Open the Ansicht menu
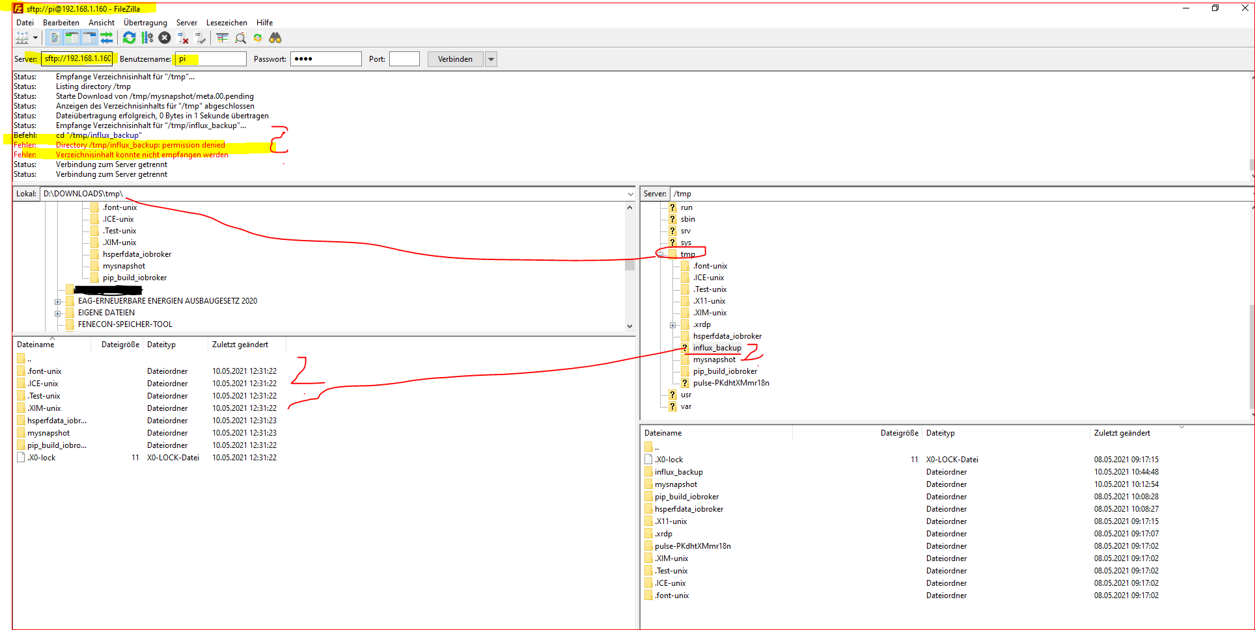 coord(102,23)
